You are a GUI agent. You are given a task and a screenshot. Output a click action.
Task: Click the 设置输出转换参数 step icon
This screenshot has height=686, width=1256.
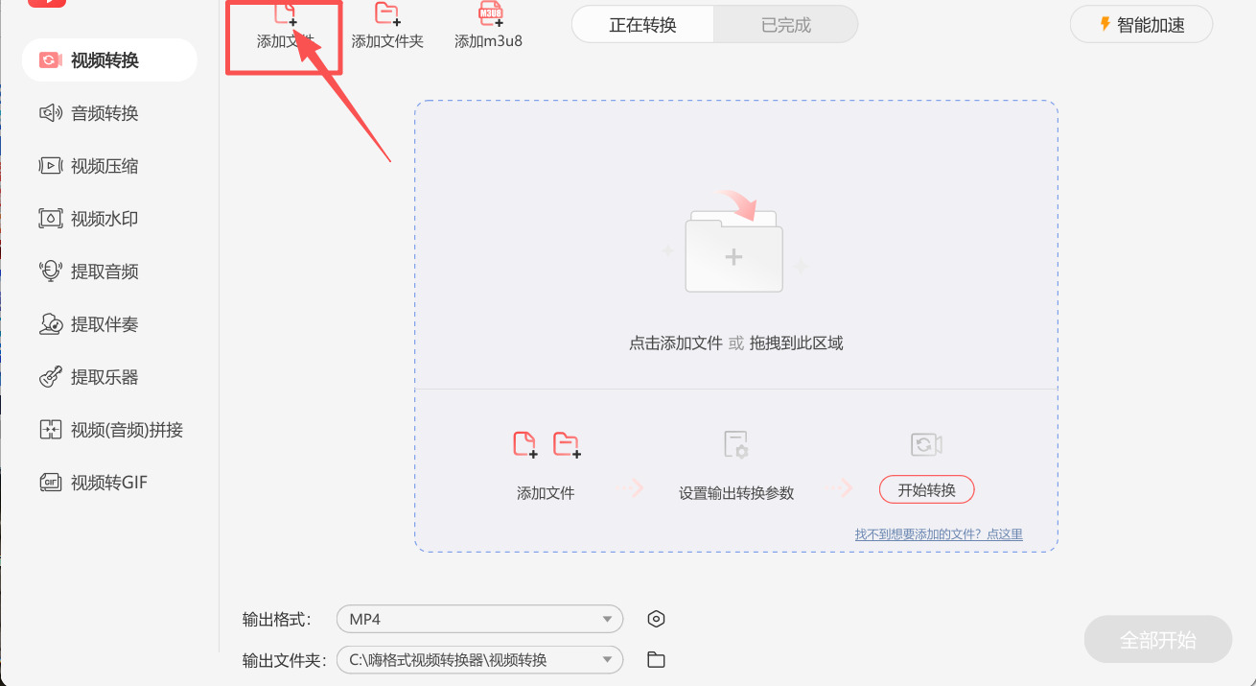736,445
